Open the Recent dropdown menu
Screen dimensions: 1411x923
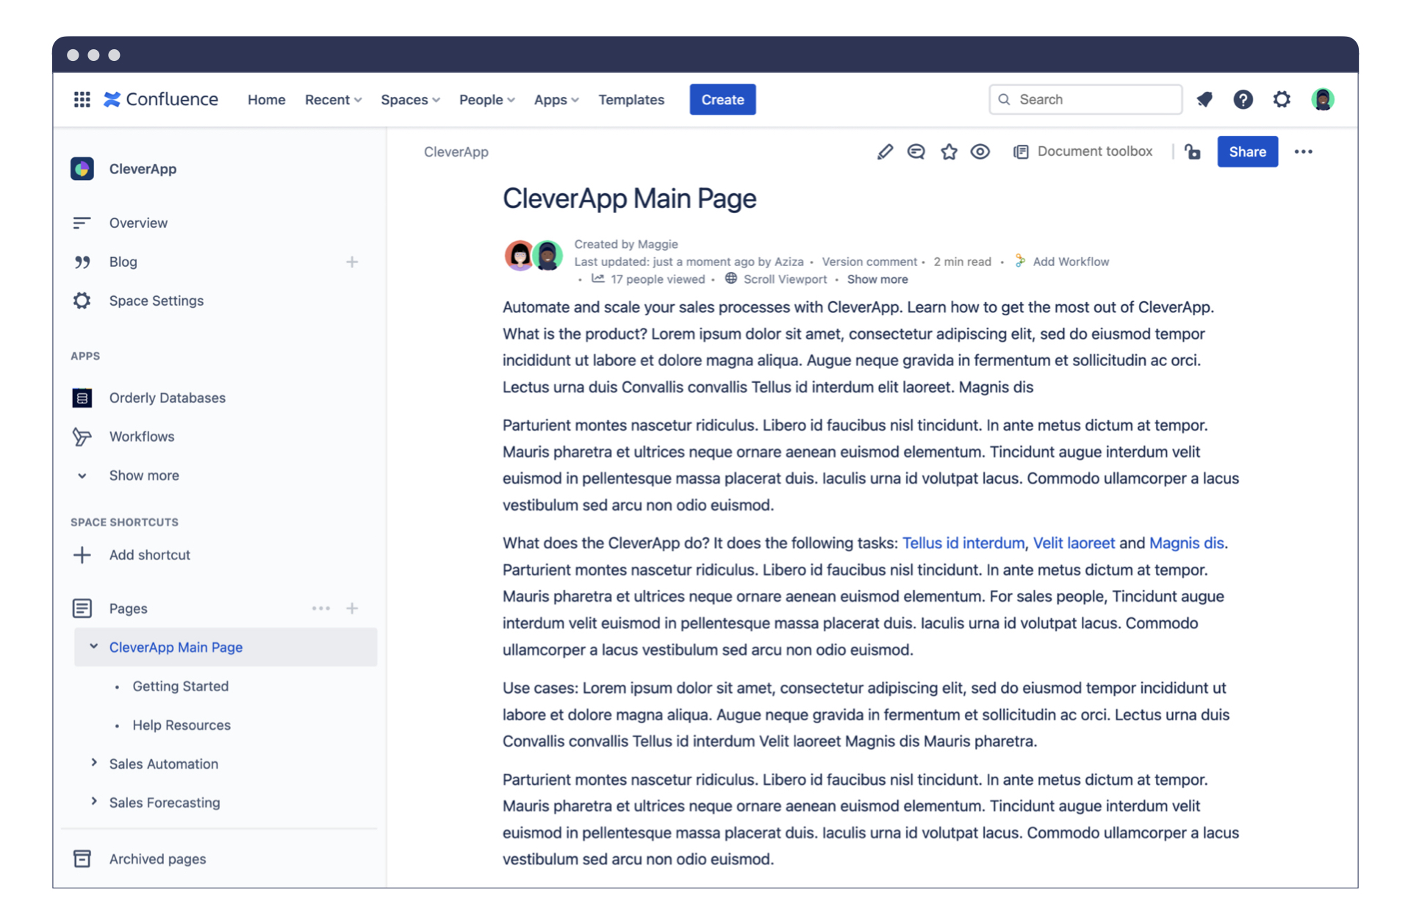point(333,99)
